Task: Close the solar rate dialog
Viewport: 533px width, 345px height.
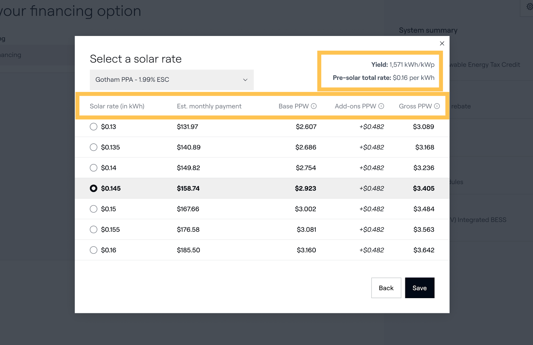Action: pyautogui.click(x=442, y=44)
